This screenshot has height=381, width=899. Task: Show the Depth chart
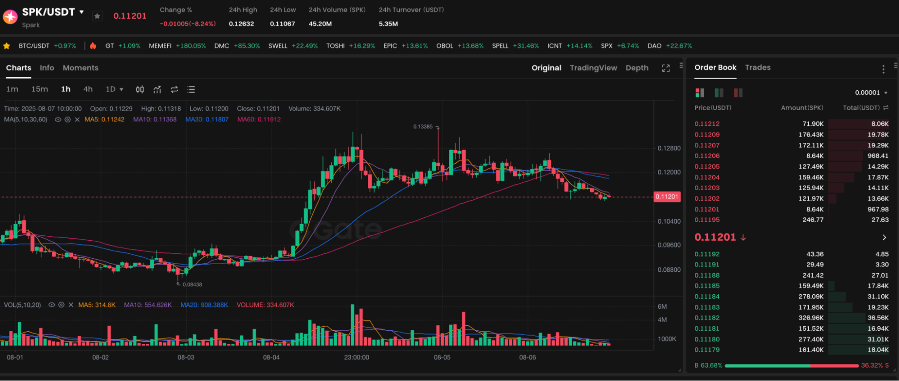coord(637,68)
